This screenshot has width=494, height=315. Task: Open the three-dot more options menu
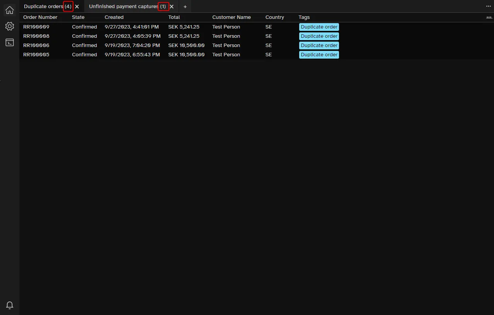click(488, 7)
